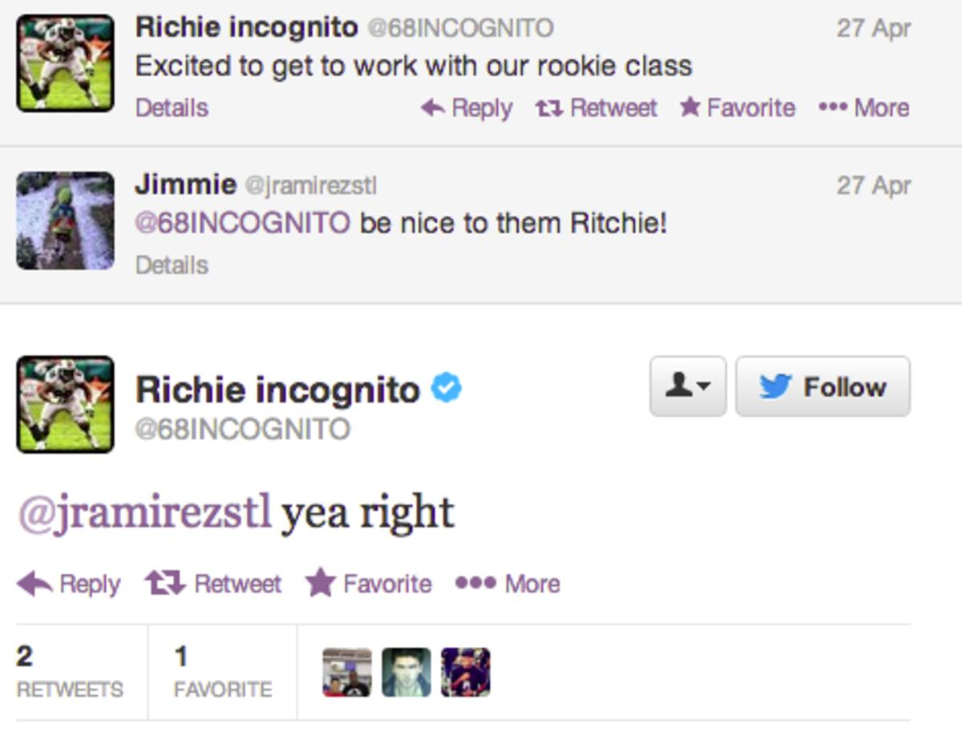Favorite the rookie class tweet
The height and width of the screenshot is (752, 962).
click(x=739, y=107)
